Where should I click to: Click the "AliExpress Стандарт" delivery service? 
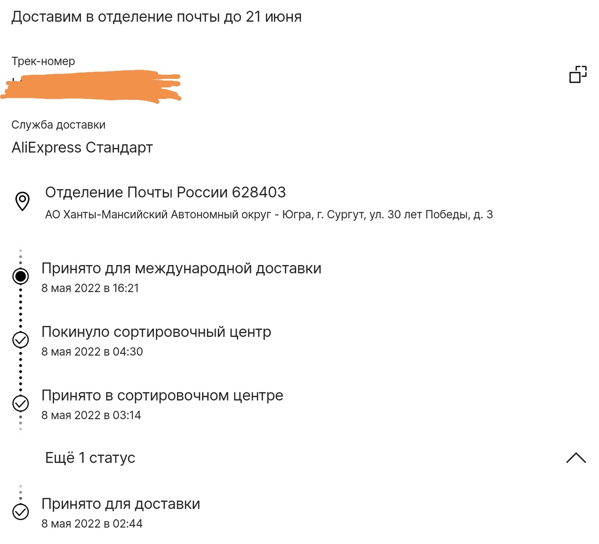[82, 148]
